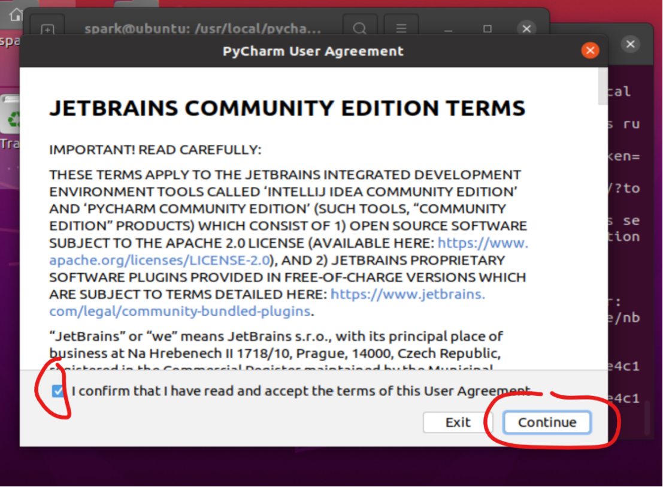Maximize the terminal window

[x=488, y=29]
